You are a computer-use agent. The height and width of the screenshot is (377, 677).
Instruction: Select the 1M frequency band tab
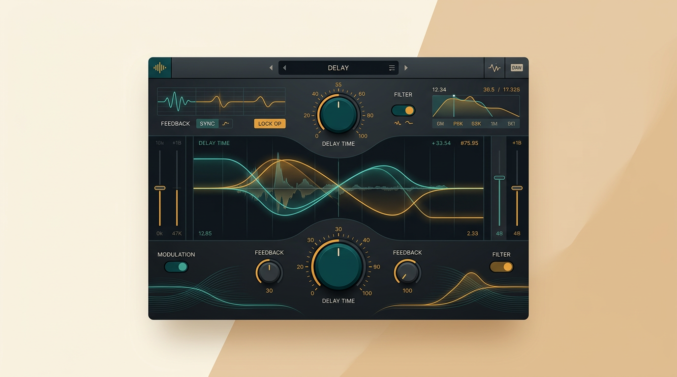[x=494, y=124]
